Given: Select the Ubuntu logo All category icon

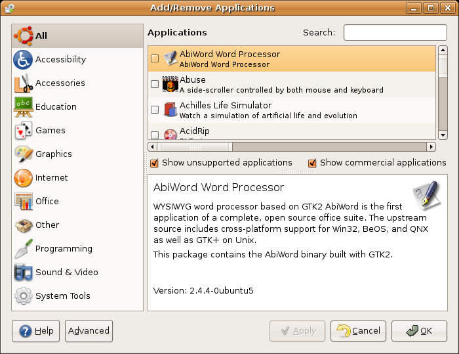Looking at the screenshot, I should coord(23,35).
